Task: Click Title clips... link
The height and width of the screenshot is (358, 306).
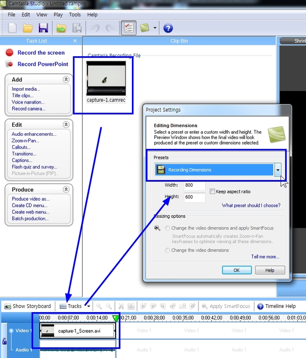Action: [23, 96]
